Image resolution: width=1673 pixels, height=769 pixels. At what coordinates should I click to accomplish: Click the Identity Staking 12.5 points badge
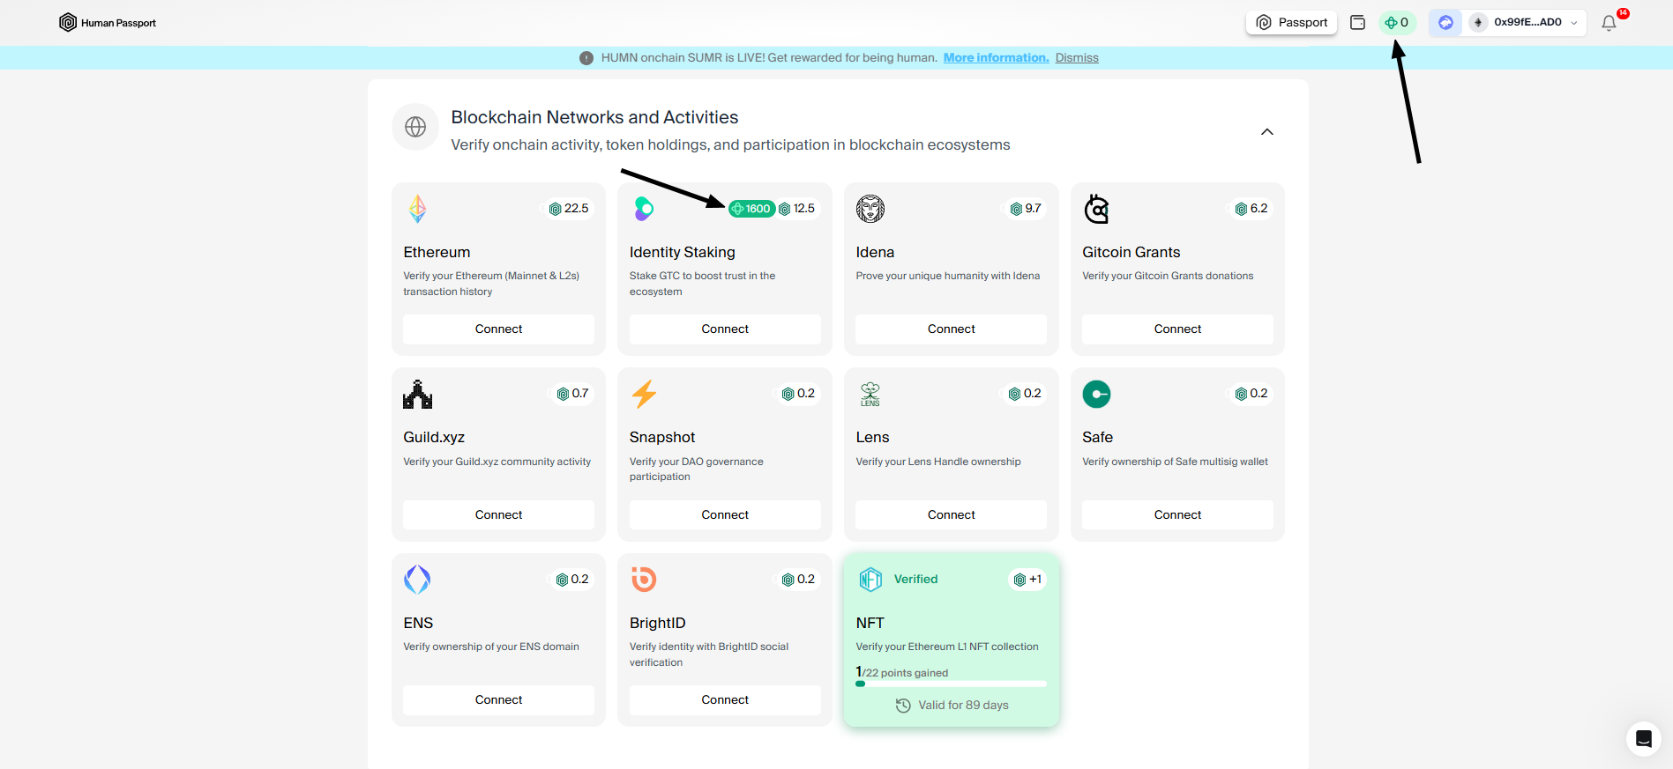click(x=796, y=209)
